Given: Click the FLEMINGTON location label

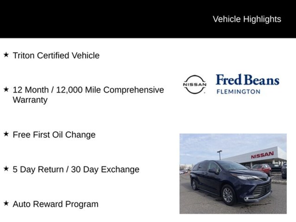Looking at the screenshot, I should [238, 92].
